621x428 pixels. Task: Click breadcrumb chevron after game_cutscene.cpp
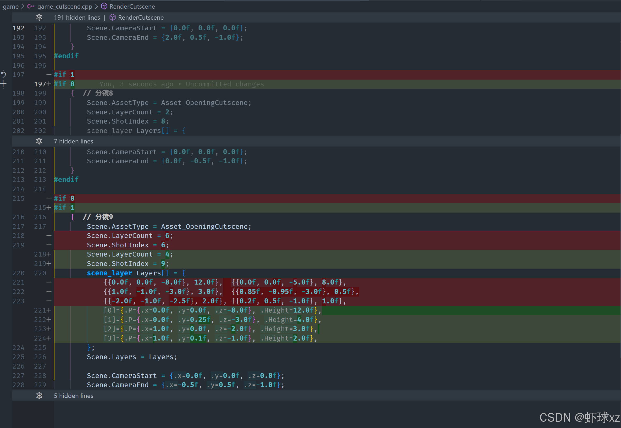pyautogui.click(x=96, y=7)
